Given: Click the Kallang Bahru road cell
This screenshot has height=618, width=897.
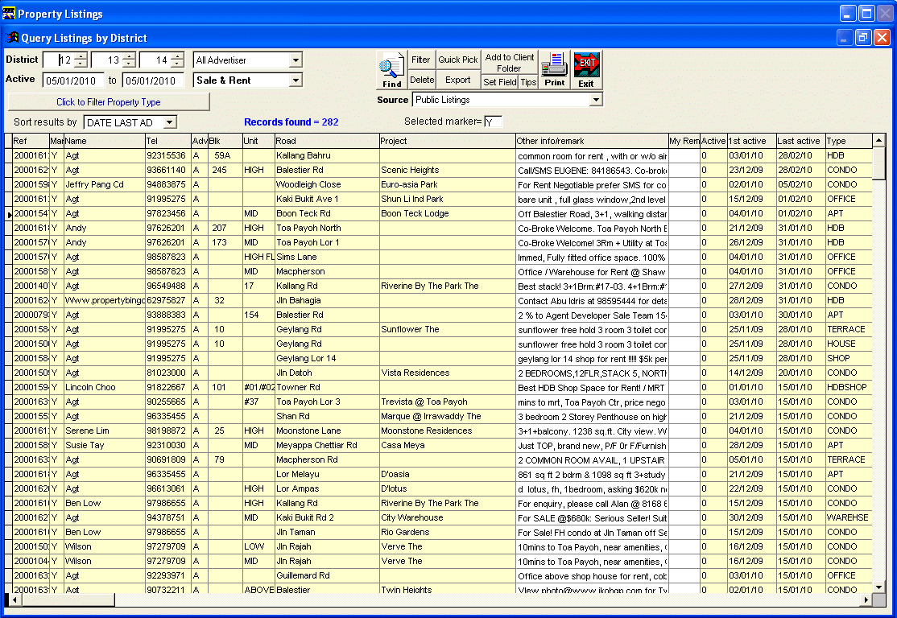Looking at the screenshot, I should [x=327, y=155].
